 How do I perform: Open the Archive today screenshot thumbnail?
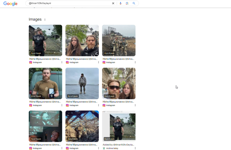119,126
